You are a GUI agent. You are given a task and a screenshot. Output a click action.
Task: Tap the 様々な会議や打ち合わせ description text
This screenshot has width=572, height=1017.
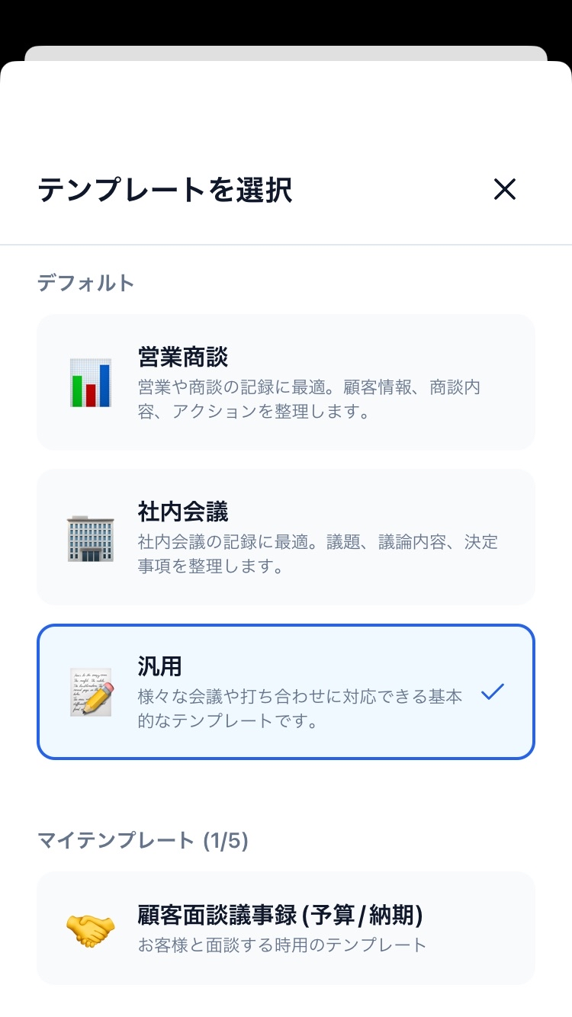coord(300,708)
